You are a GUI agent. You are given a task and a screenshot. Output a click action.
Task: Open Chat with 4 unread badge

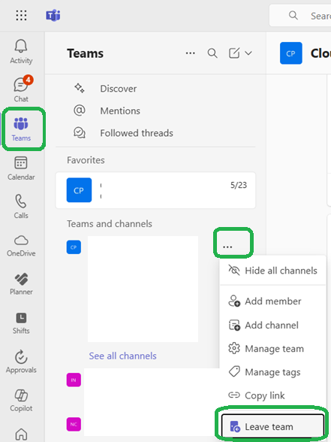pyautogui.click(x=21, y=89)
